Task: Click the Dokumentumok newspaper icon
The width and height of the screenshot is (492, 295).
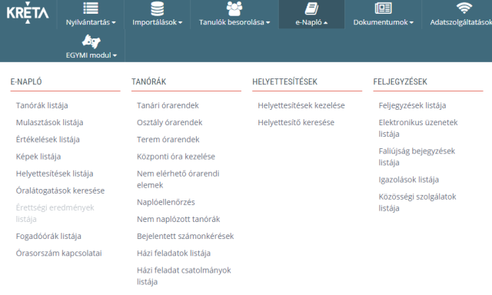Action: (x=383, y=8)
